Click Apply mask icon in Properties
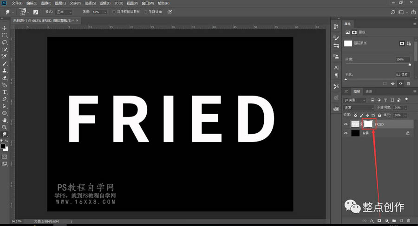This screenshot has width=418, height=226. (392, 84)
